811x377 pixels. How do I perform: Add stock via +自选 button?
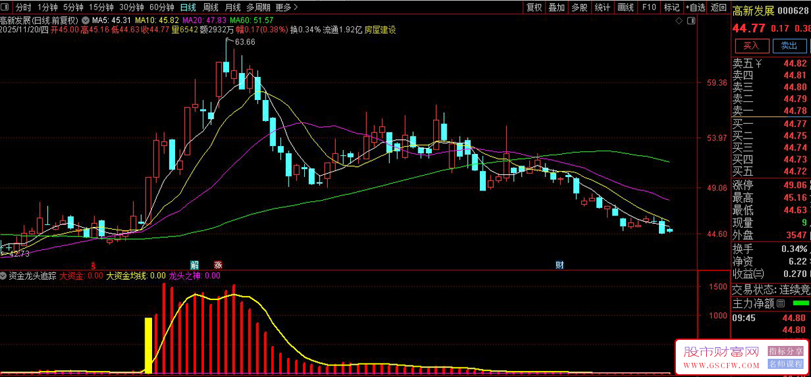(695, 7)
